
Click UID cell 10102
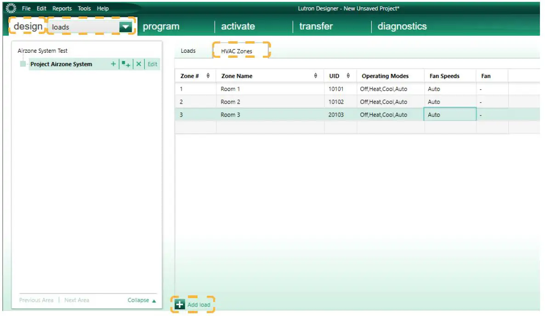tap(340, 102)
